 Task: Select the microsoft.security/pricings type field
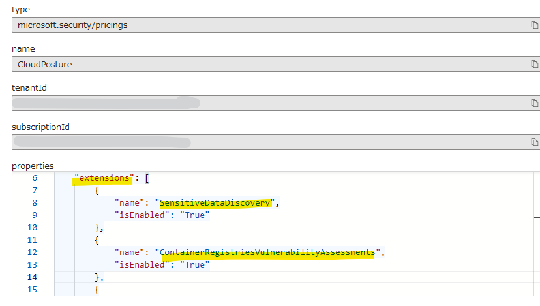point(275,25)
